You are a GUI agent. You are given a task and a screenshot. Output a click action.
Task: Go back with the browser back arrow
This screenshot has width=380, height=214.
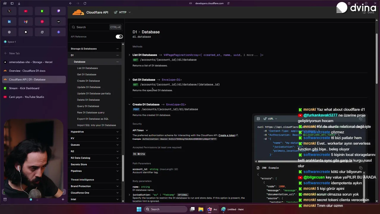pyautogui.click(x=70, y=3)
